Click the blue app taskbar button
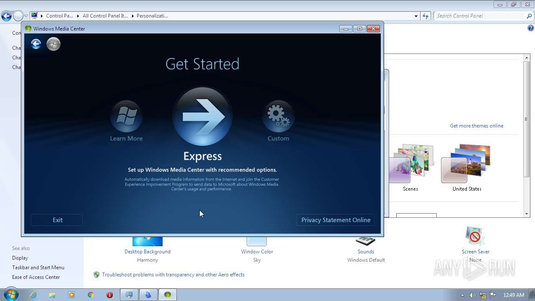This screenshot has width=535, height=301. click(148, 295)
